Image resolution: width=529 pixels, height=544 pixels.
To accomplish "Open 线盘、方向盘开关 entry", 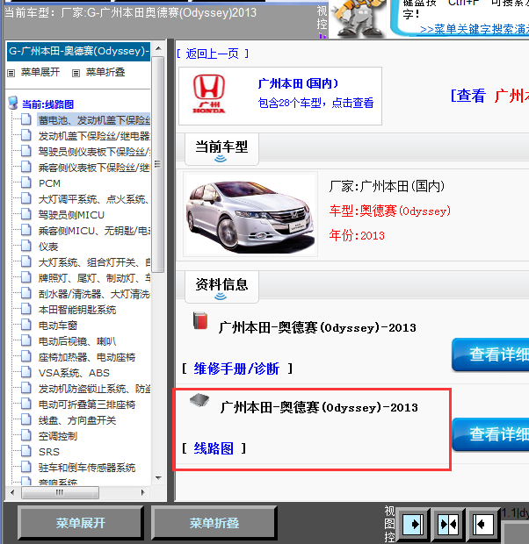I will pyautogui.click(x=77, y=420).
